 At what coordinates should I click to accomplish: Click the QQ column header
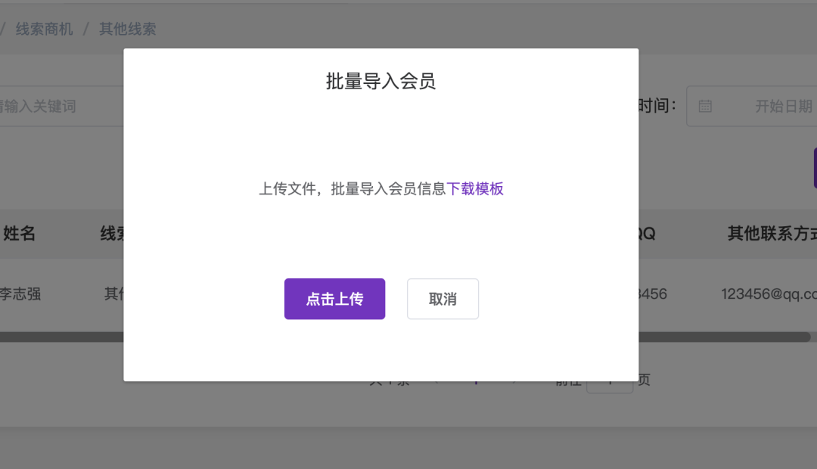(x=646, y=234)
